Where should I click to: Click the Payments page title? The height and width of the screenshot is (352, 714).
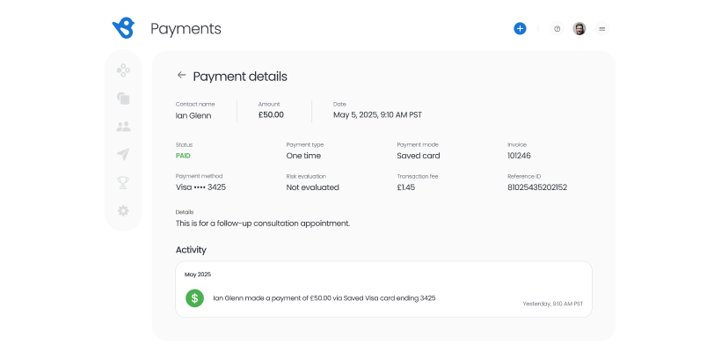pos(186,29)
